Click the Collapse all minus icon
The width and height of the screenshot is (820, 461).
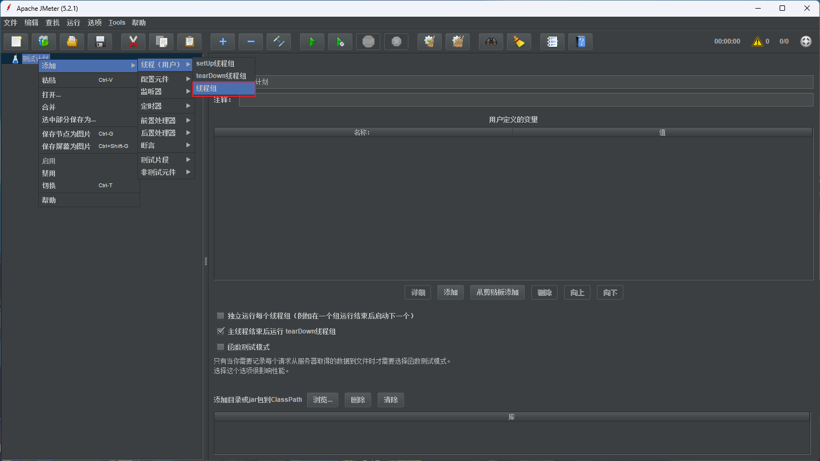coord(251,41)
